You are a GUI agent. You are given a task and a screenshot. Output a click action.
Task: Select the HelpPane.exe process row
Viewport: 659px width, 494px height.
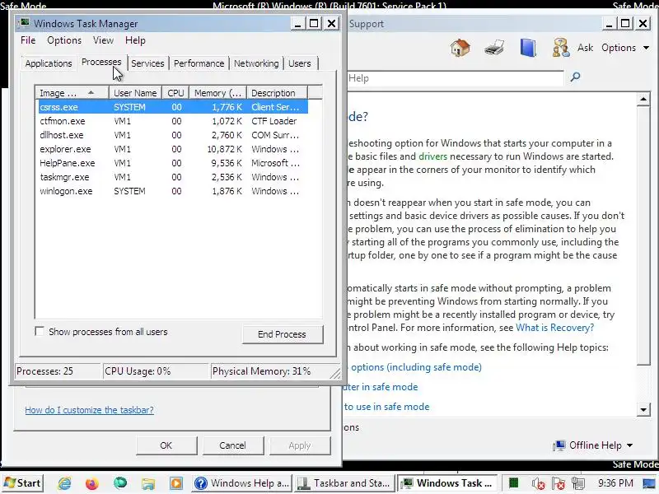point(173,163)
